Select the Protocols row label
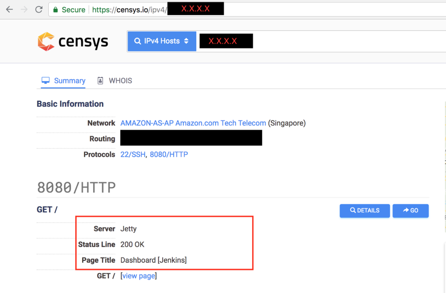The image size is (446, 293). coord(99,154)
